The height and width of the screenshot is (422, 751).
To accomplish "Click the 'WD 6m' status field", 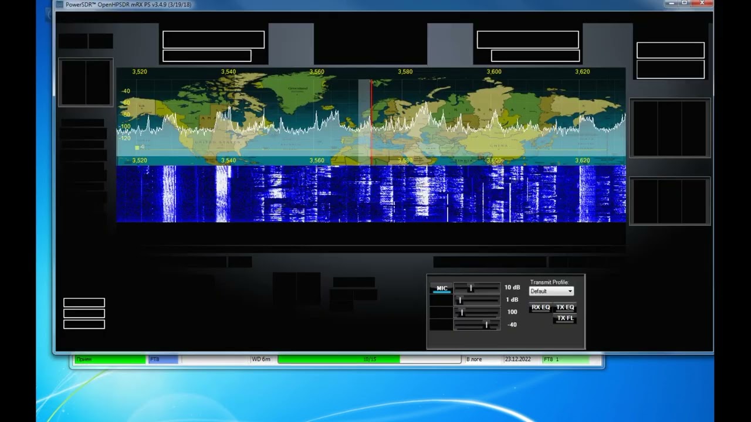I will coord(262,359).
